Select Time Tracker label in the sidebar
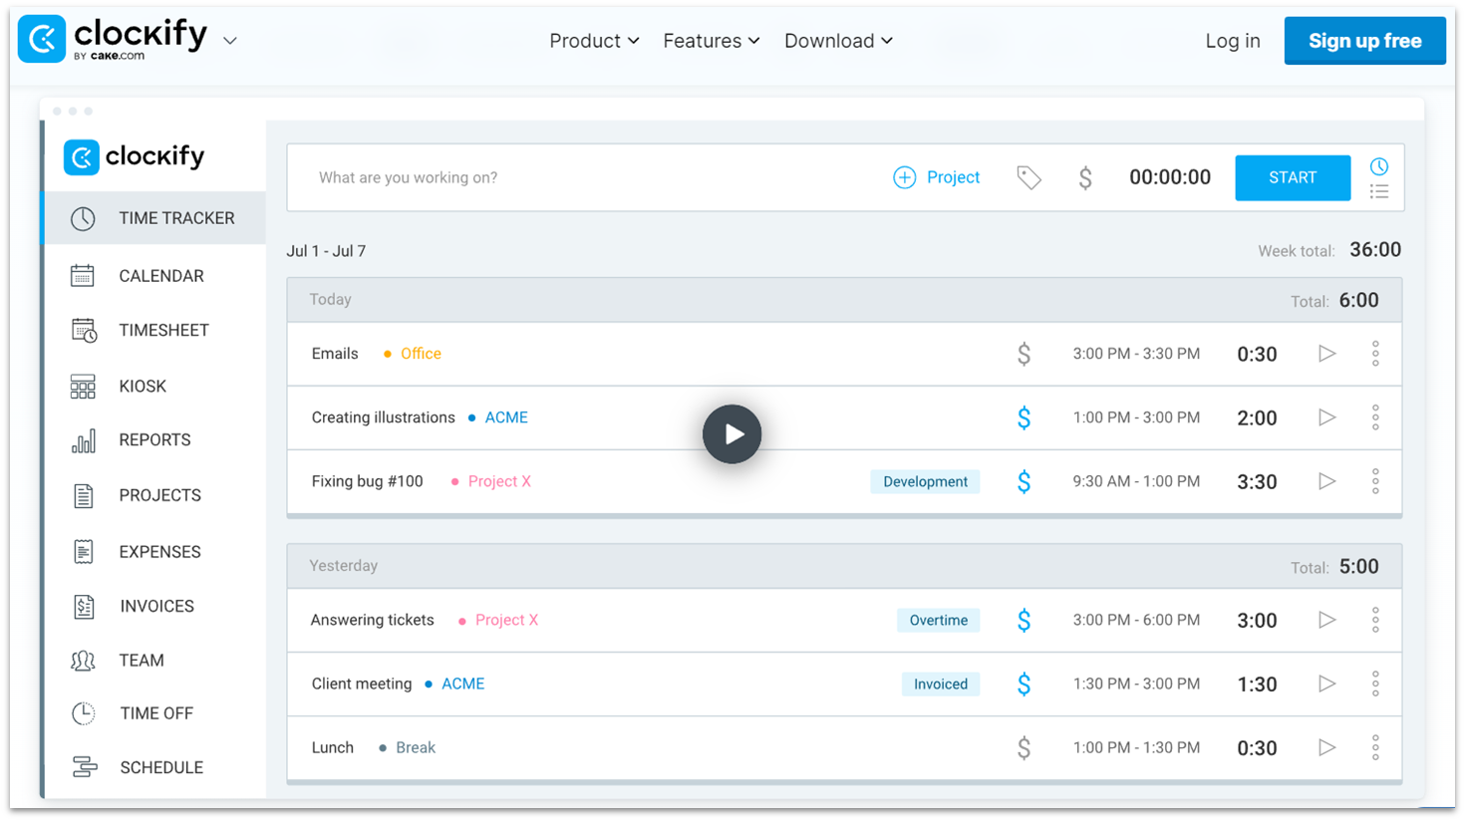This screenshot has width=1465, height=821. coord(176,218)
